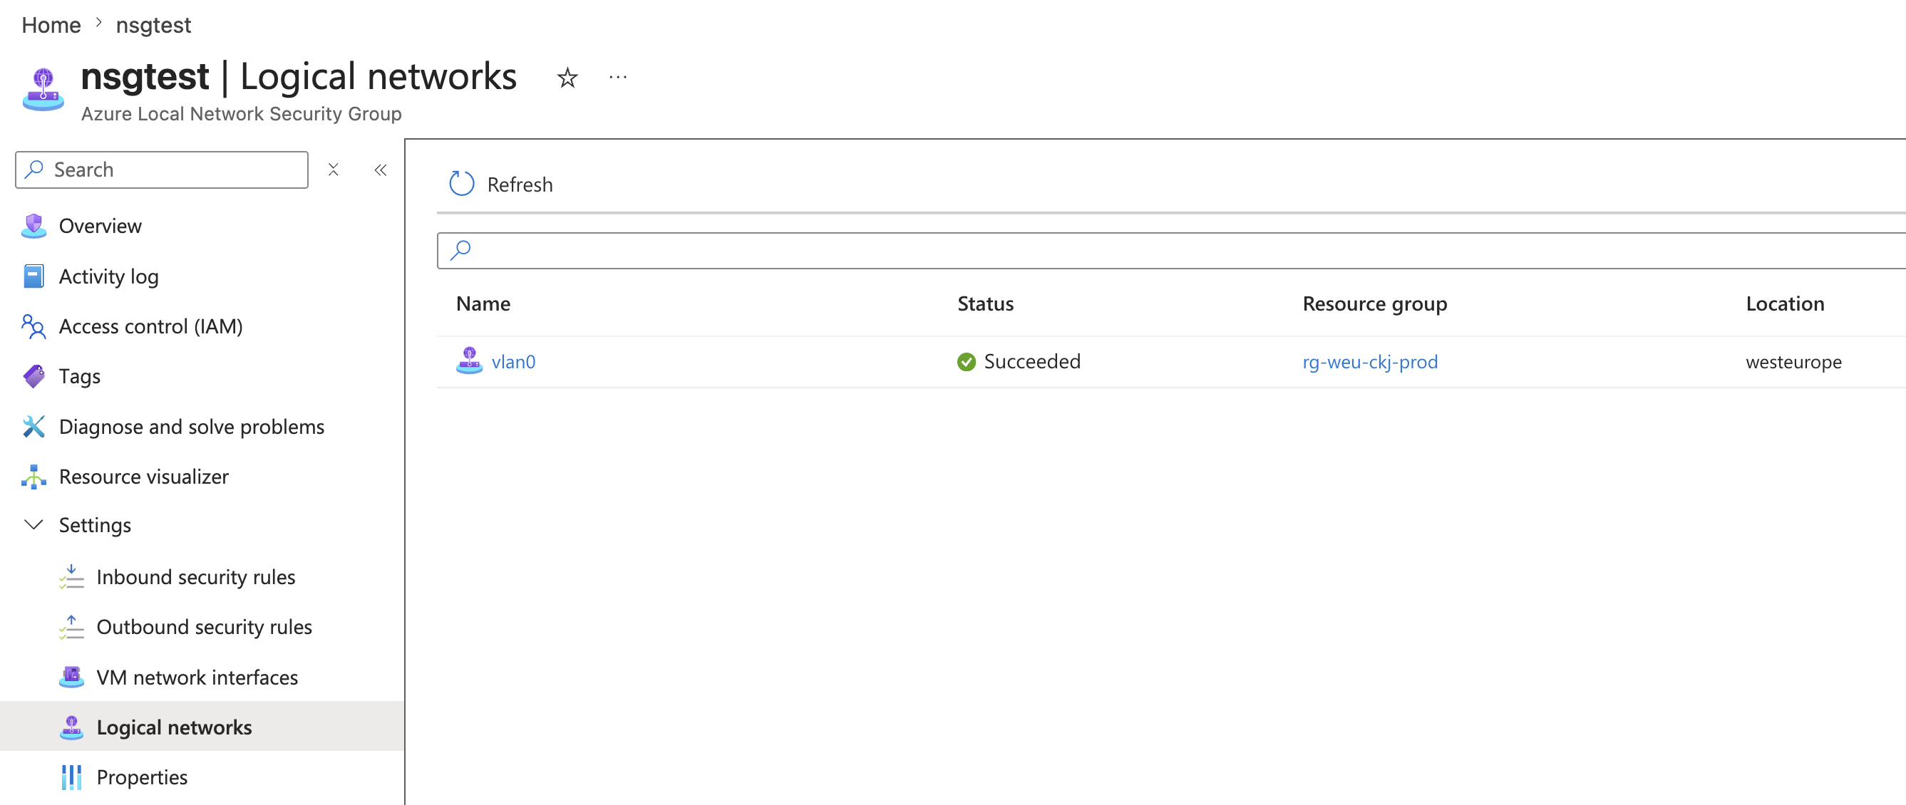
Task: Click the nsgtest resource icon in header
Action: [43, 90]
